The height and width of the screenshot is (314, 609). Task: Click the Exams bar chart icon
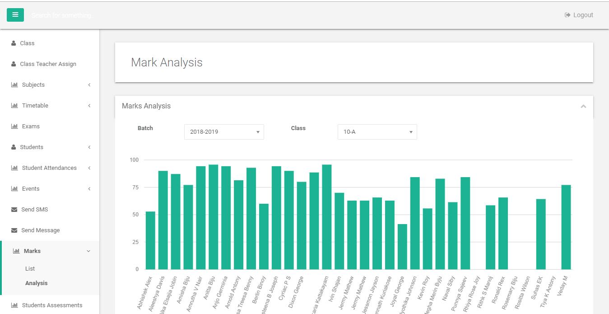14,127
